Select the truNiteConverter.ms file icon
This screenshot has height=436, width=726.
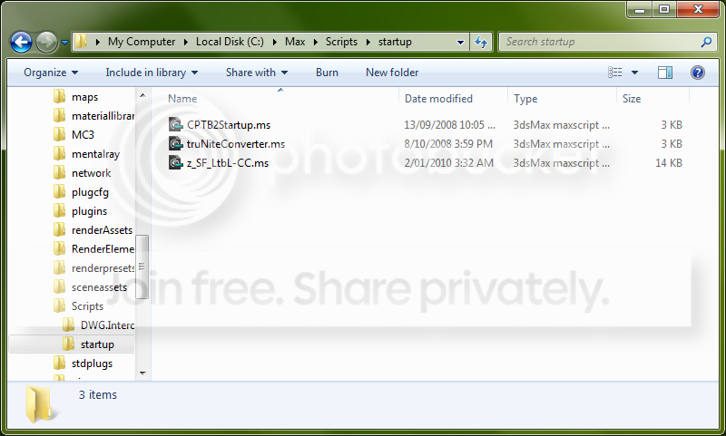click(x=175, y=144)
